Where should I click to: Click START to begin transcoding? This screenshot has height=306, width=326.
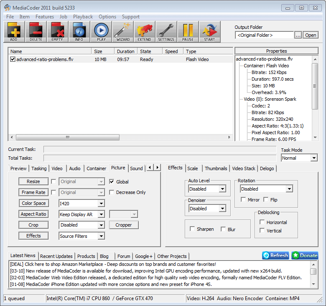(209, 32)
